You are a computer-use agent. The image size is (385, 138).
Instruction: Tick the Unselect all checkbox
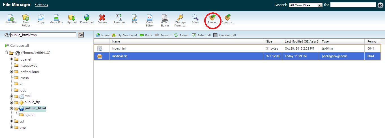[216, 35]
